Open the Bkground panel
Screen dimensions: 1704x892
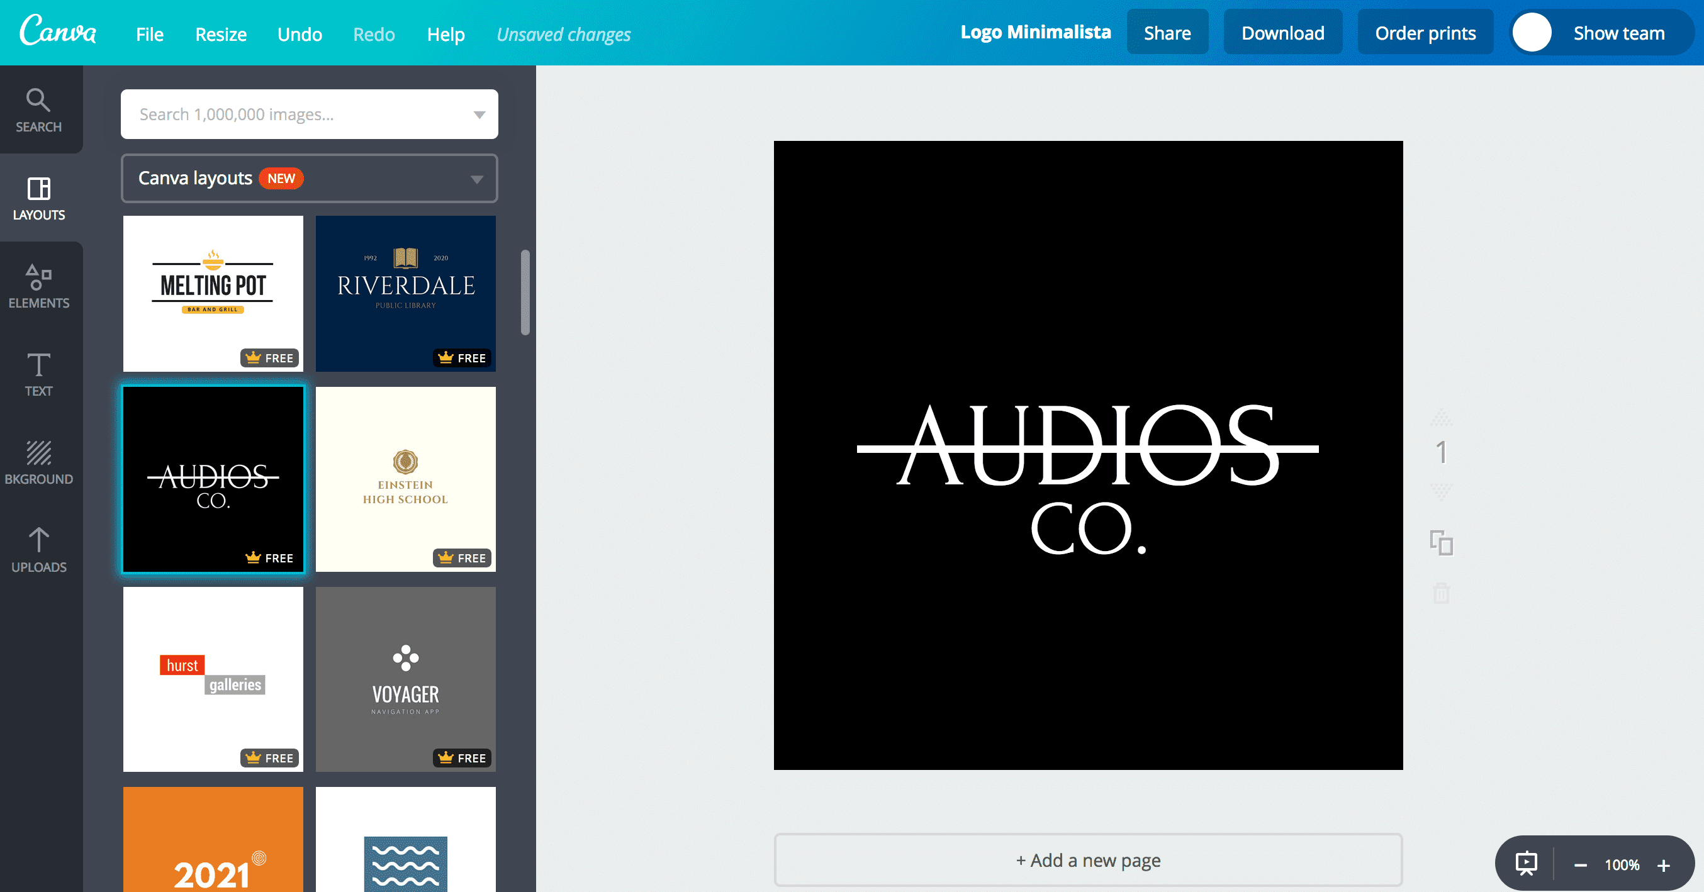pos(38,462)
